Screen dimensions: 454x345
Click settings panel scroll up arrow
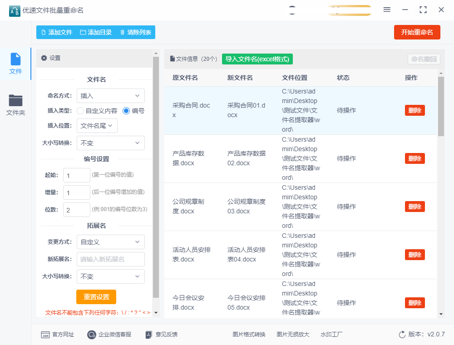(156, 53)
